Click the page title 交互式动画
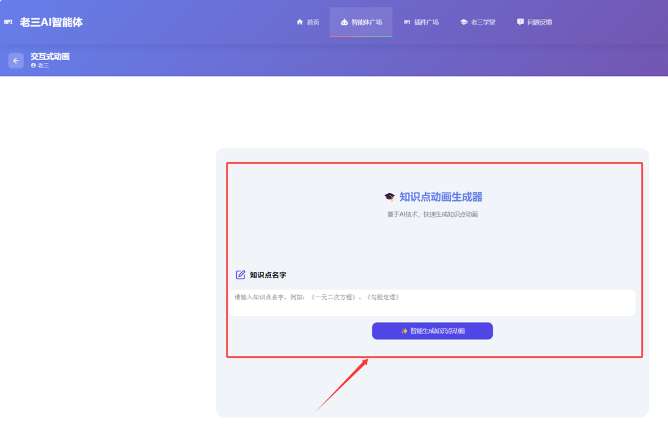This screenshot has width=668, height=432. click(50, 56)
